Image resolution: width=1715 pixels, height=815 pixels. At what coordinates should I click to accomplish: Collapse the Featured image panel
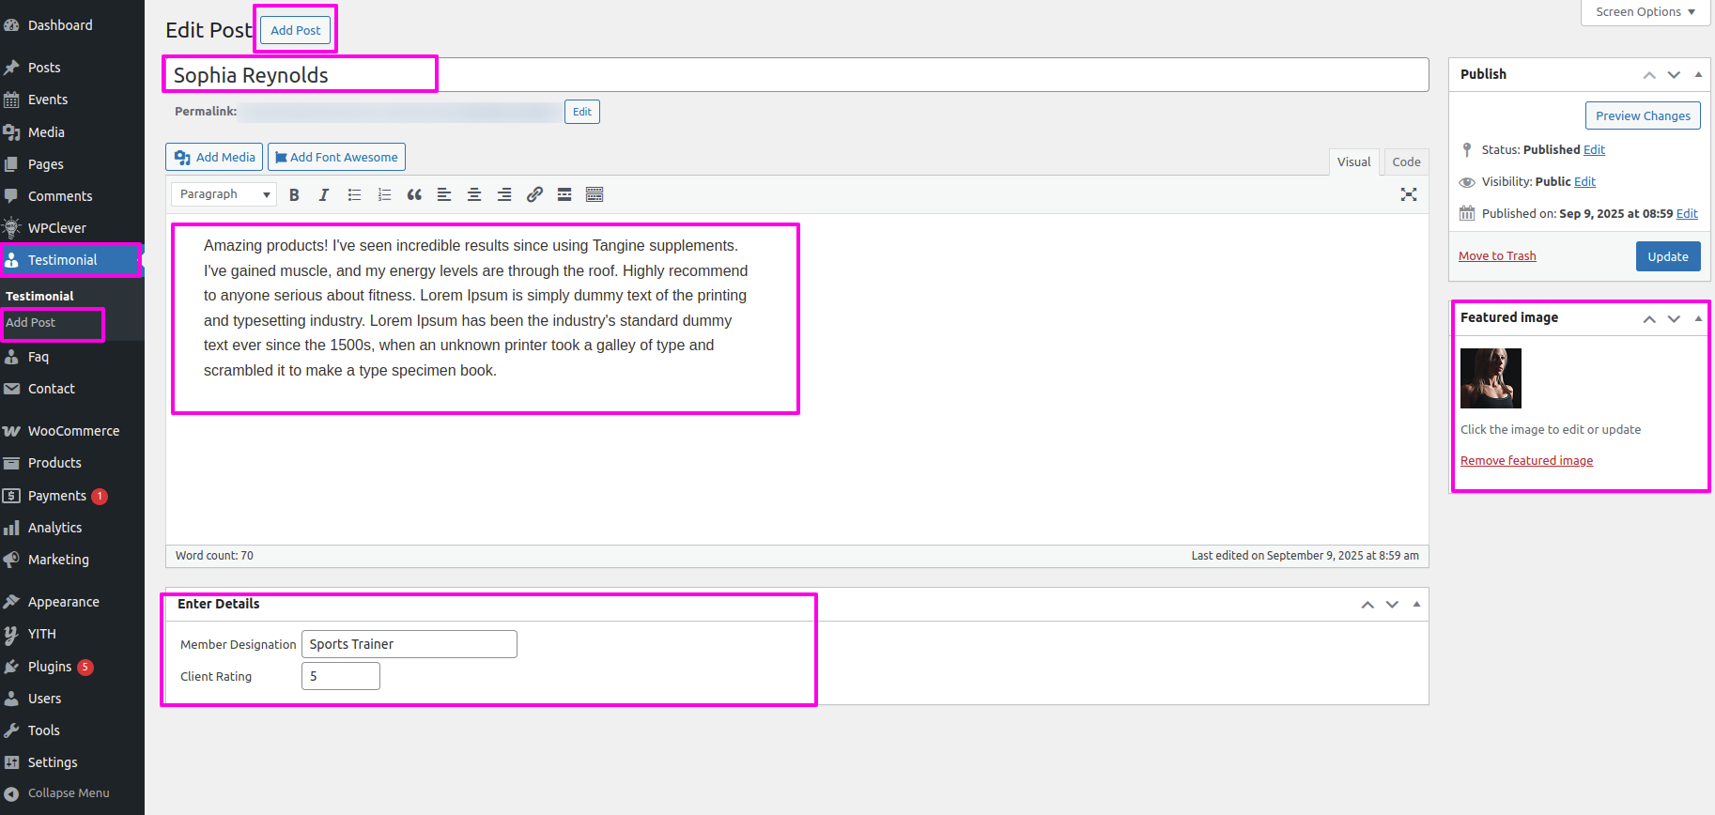click(1698, 318)
